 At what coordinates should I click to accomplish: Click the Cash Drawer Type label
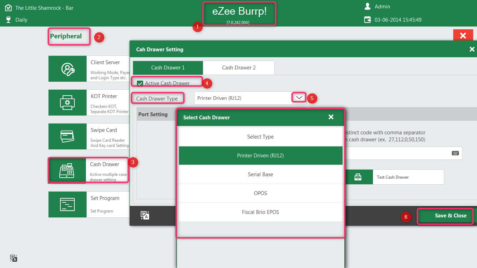coord(157,99)
